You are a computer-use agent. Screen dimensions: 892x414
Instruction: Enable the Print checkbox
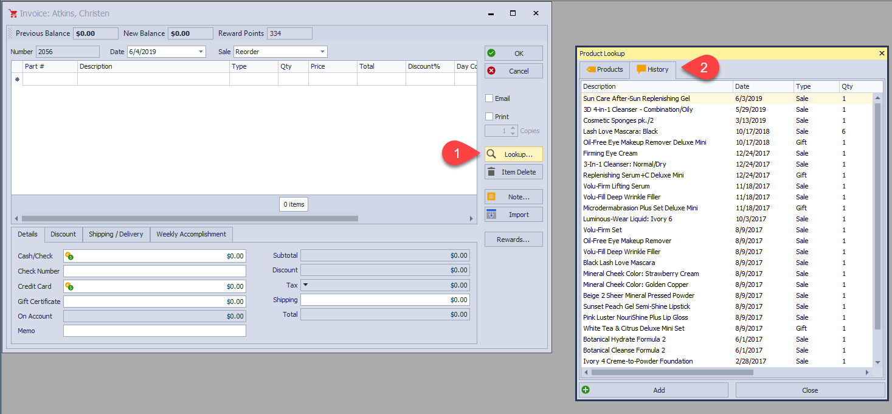coord(489,117)
